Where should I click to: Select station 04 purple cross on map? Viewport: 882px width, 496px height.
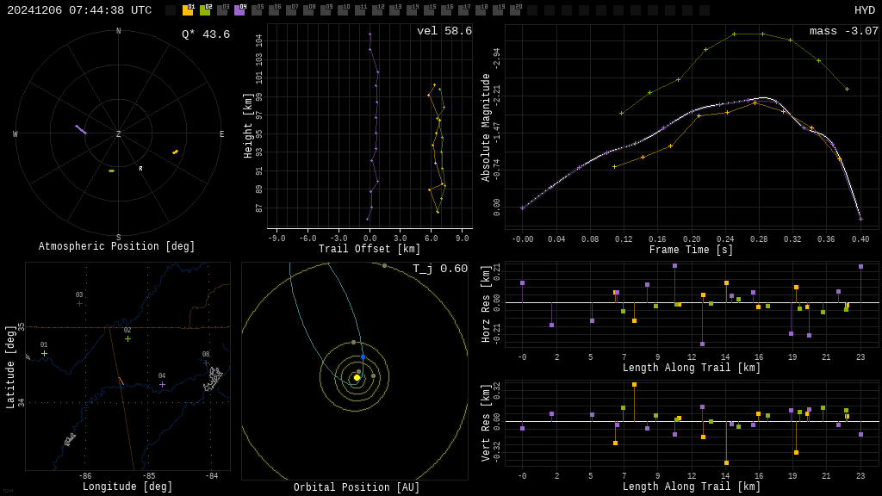[x=162, y=384]
